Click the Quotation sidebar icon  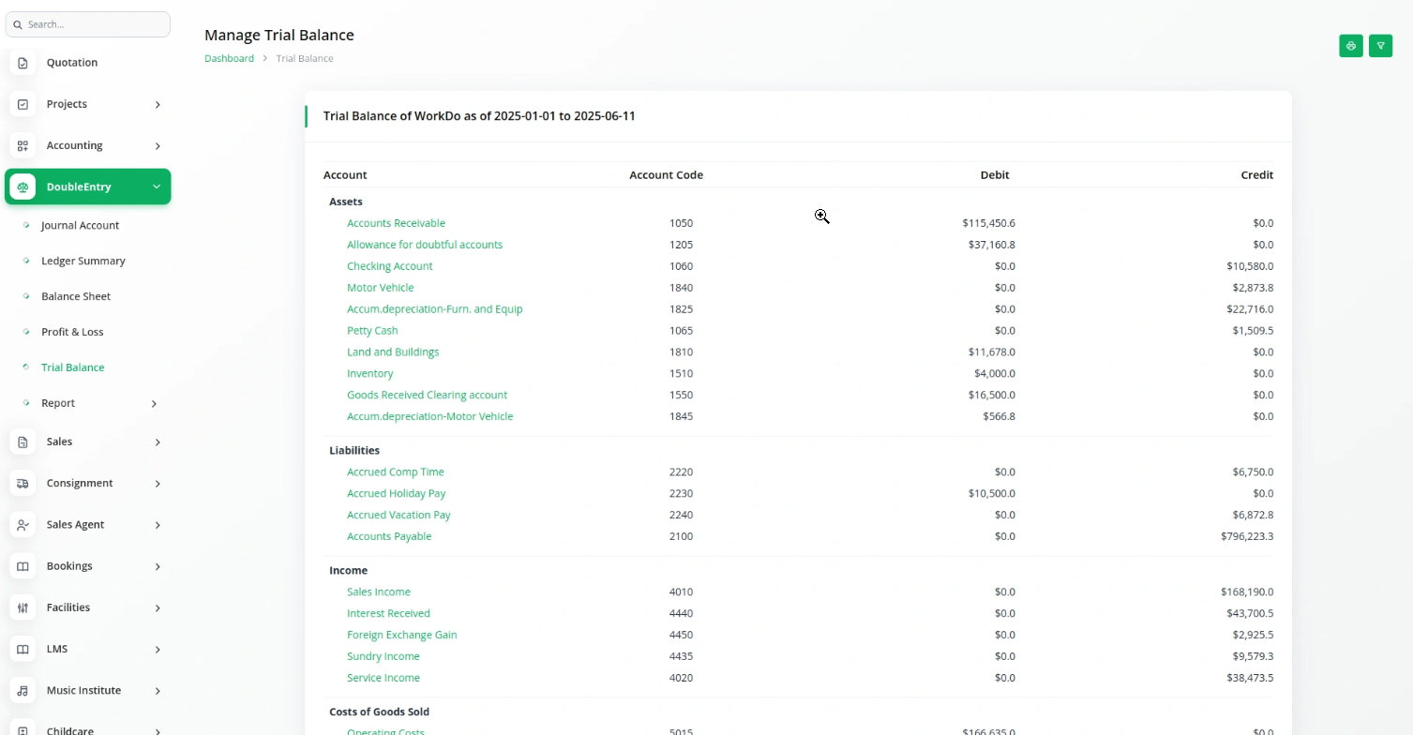click(23, 63)
